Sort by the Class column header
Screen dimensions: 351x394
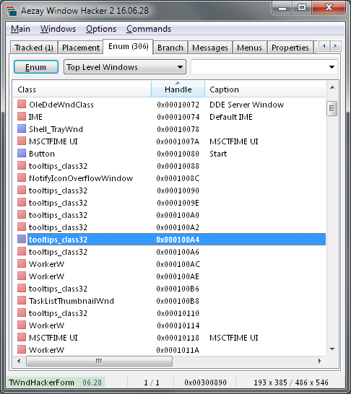pyautogui.click(x=82, y=89)
